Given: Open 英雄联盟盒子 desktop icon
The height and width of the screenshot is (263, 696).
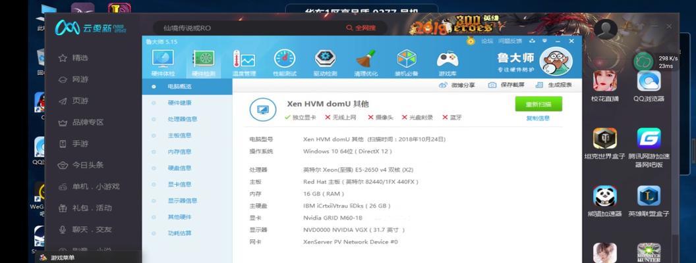Looking at the screenshot, I should [x=649, y=201].
